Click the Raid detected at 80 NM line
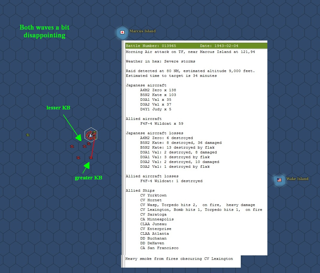Viewport: 320px width, 273px height. [x=190, y=71]
